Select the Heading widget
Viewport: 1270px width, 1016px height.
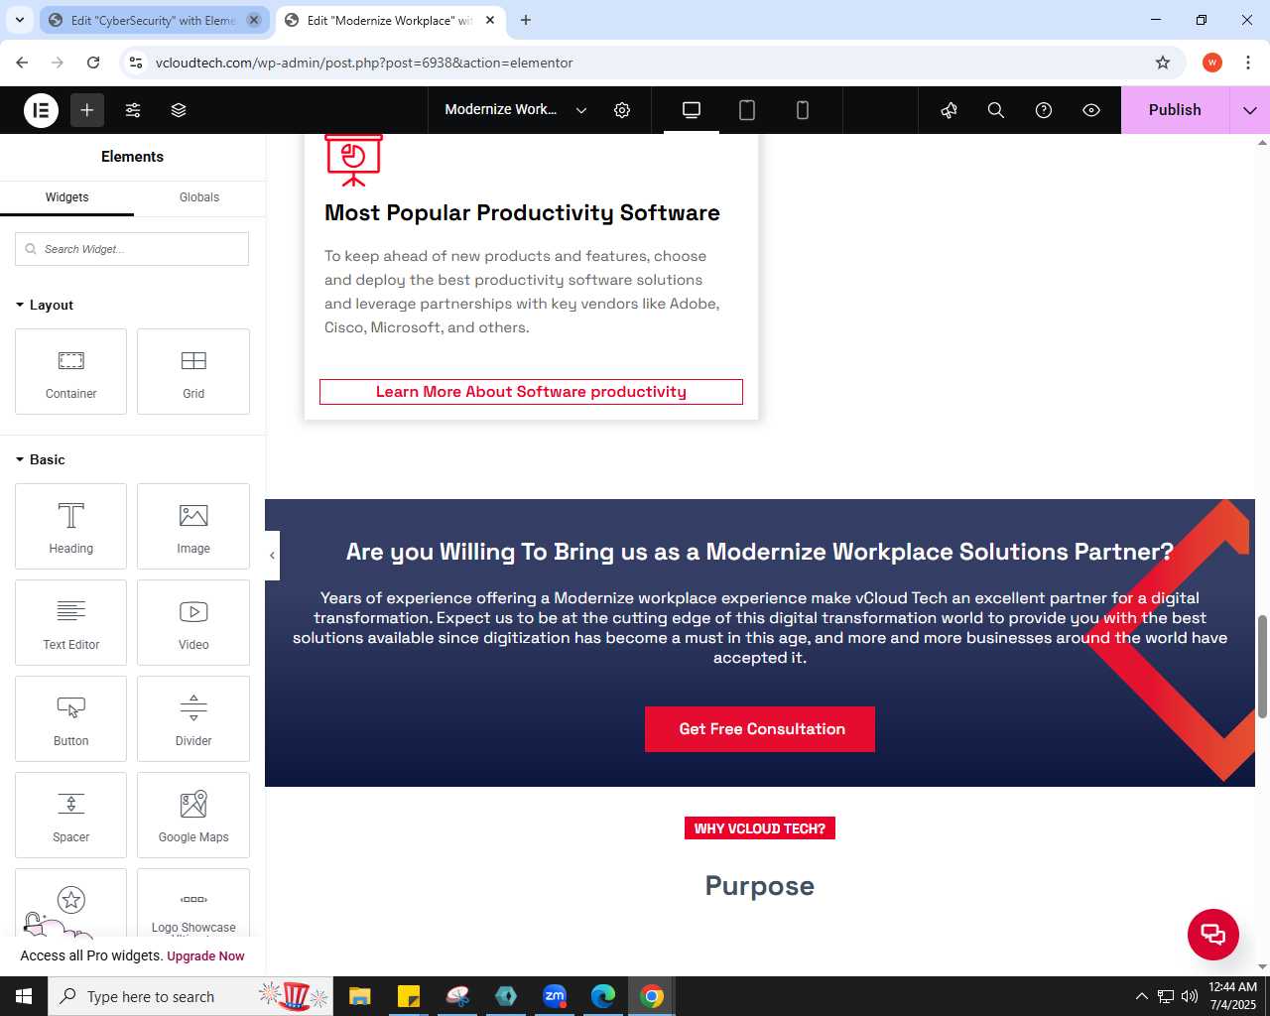click(71, 526)
